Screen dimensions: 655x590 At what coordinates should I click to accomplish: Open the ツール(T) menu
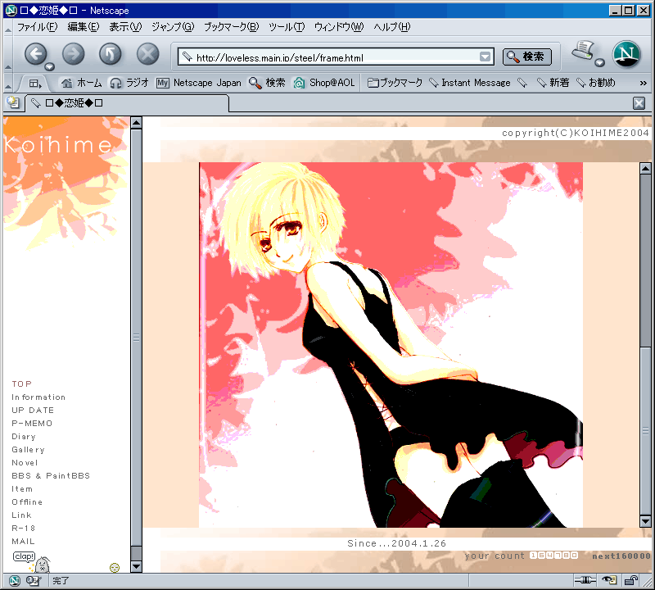287,27
